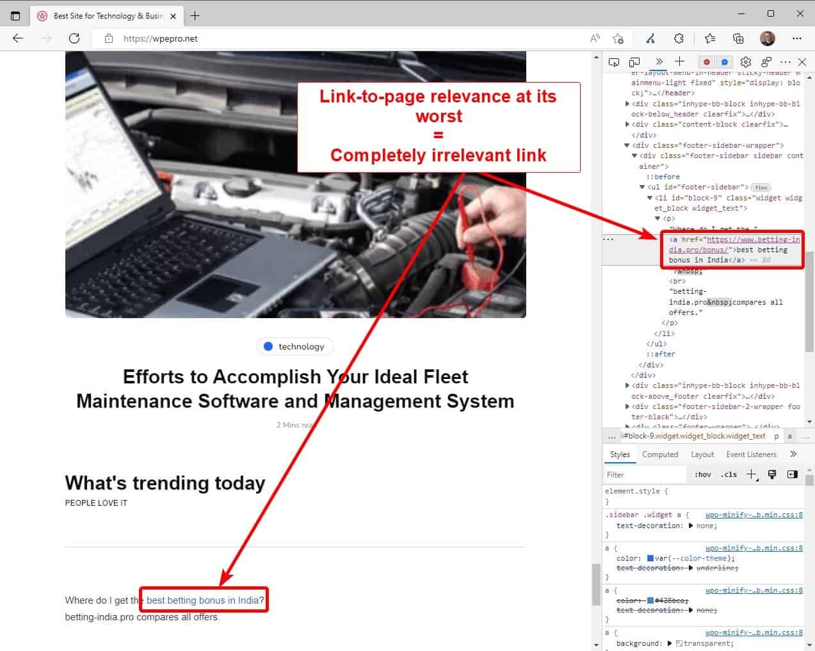Open browser Settings and more menu
This screenshot has width=815, height=651.
coord(797,38)
